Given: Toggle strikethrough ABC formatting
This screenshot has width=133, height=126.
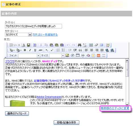Looking at the screenshot, I should 40,50.
